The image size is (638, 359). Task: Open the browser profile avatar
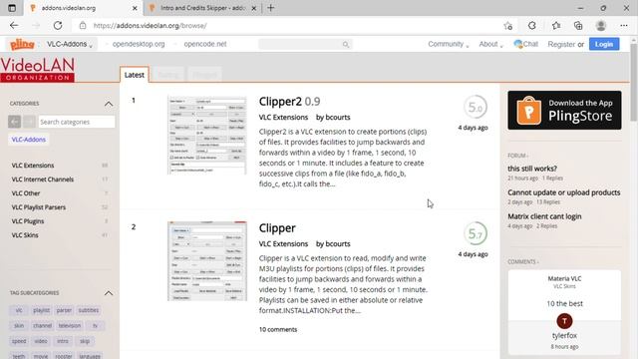coord(600,26)
